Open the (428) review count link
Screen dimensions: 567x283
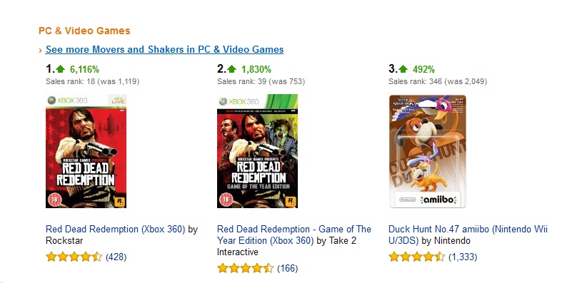click(x=116, y=257)
